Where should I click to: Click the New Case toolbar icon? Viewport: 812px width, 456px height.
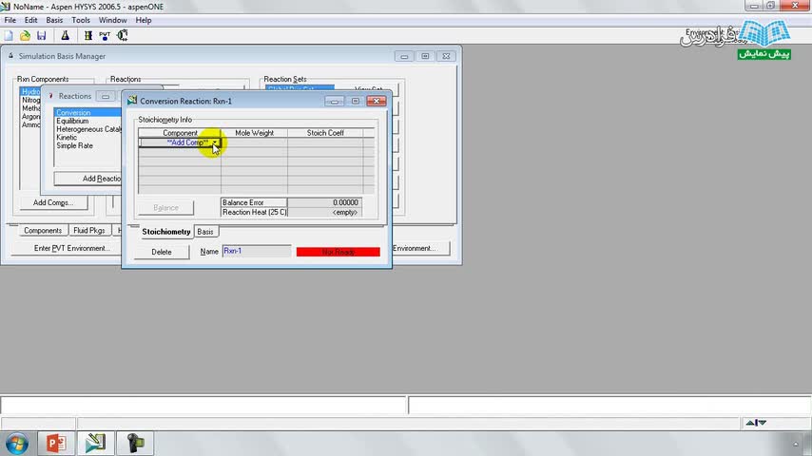click(9, 36)
